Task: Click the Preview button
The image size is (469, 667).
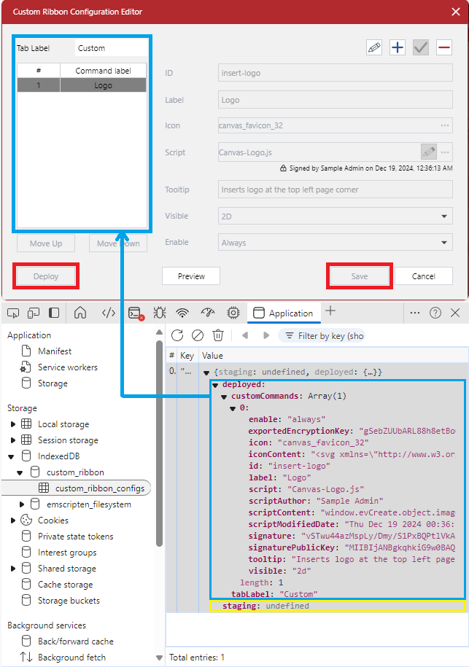Action: pyautogui.click(x=191, y=276)
